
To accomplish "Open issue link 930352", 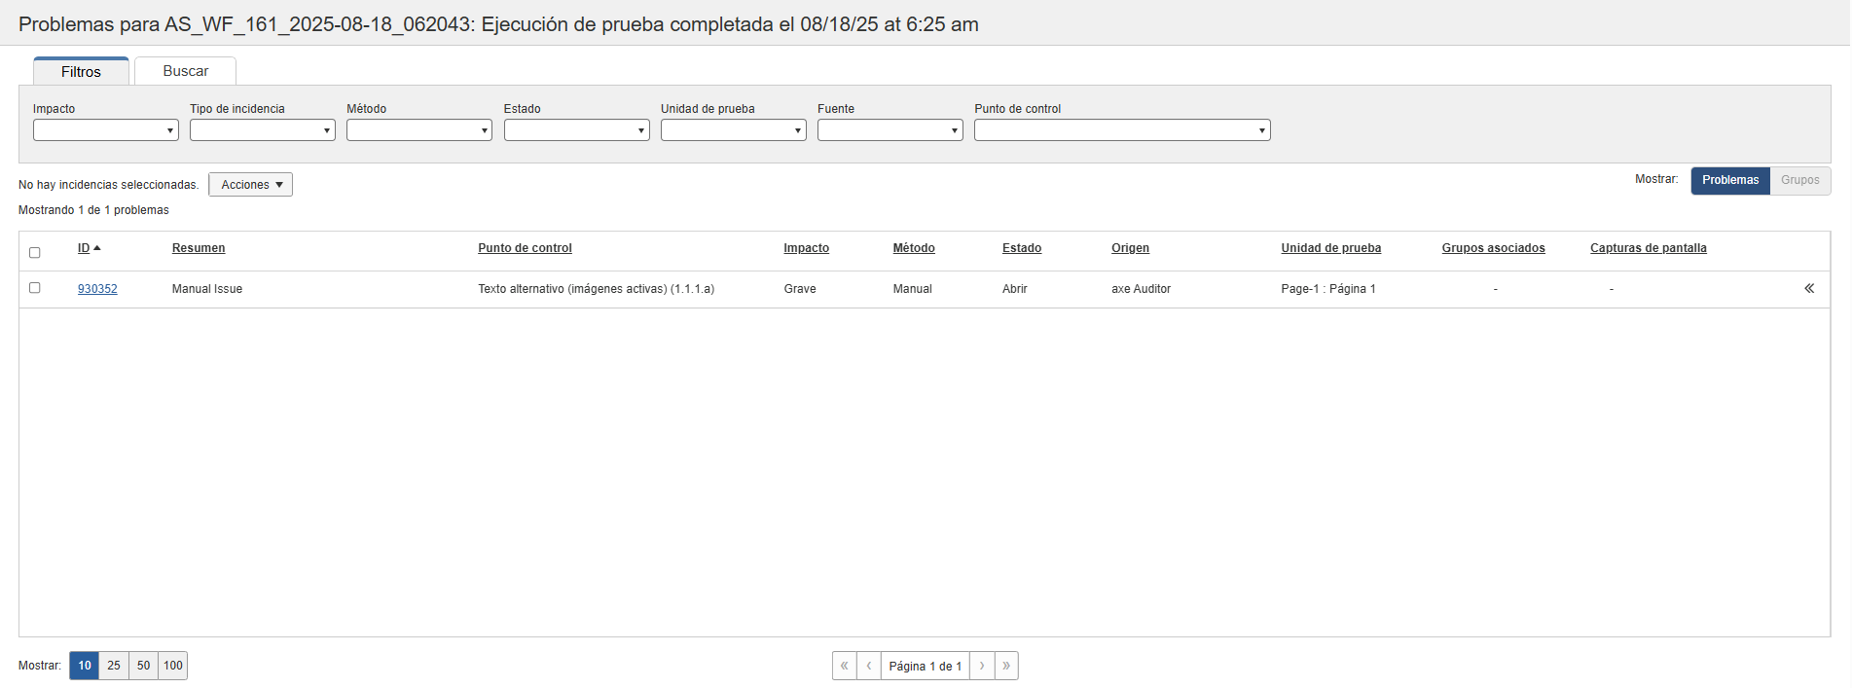I will 97,289.
